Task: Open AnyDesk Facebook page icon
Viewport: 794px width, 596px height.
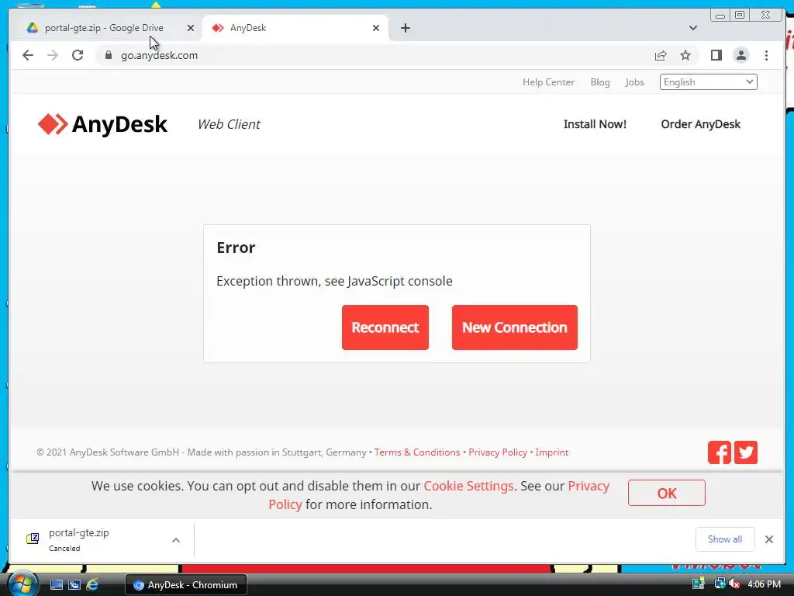Action: pos(719,452)
